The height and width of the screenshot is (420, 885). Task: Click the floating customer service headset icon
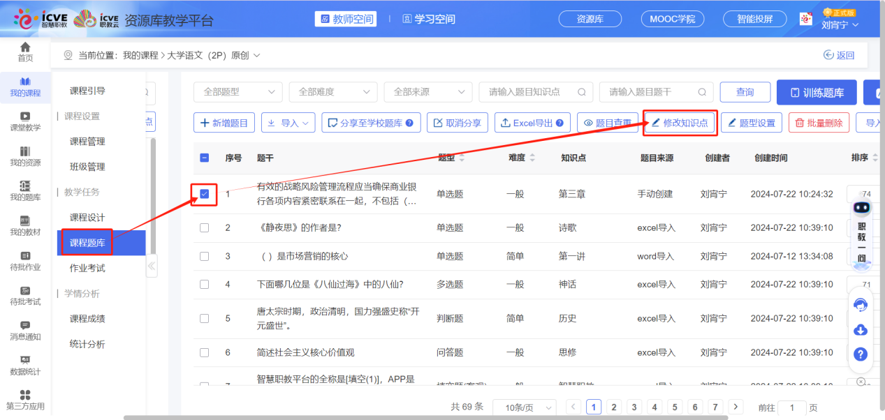861,305
